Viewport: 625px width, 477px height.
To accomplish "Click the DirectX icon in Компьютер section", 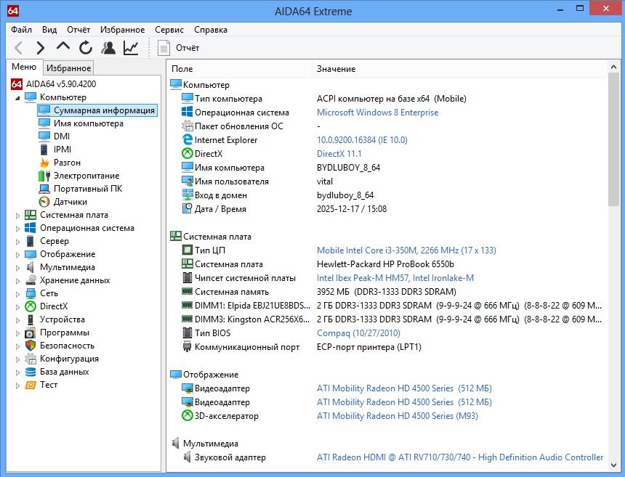I will pyautogui.click(x=187, y=154).
